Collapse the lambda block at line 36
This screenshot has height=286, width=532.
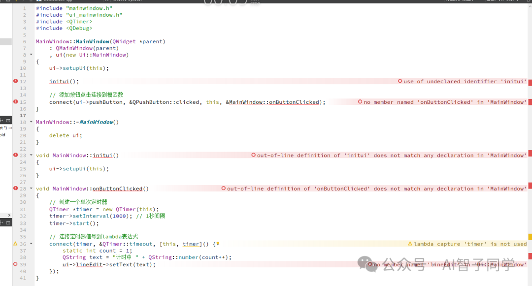31,243
